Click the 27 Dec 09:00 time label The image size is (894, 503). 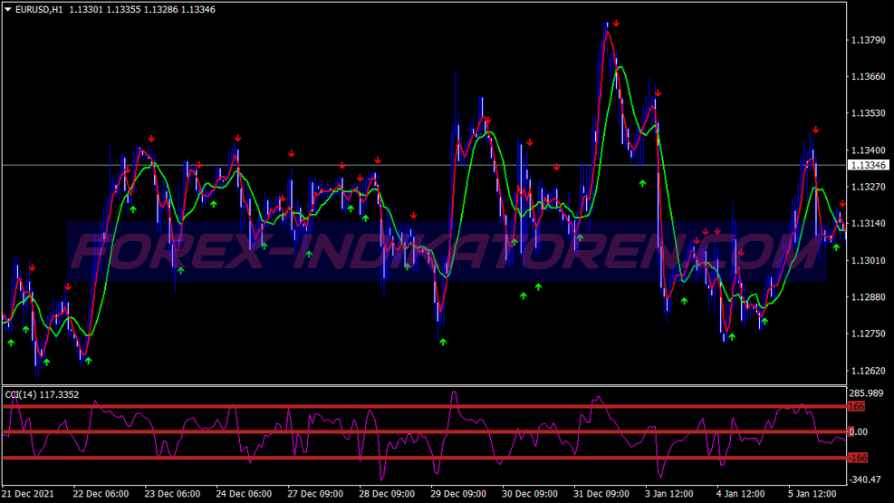point(315,494)
